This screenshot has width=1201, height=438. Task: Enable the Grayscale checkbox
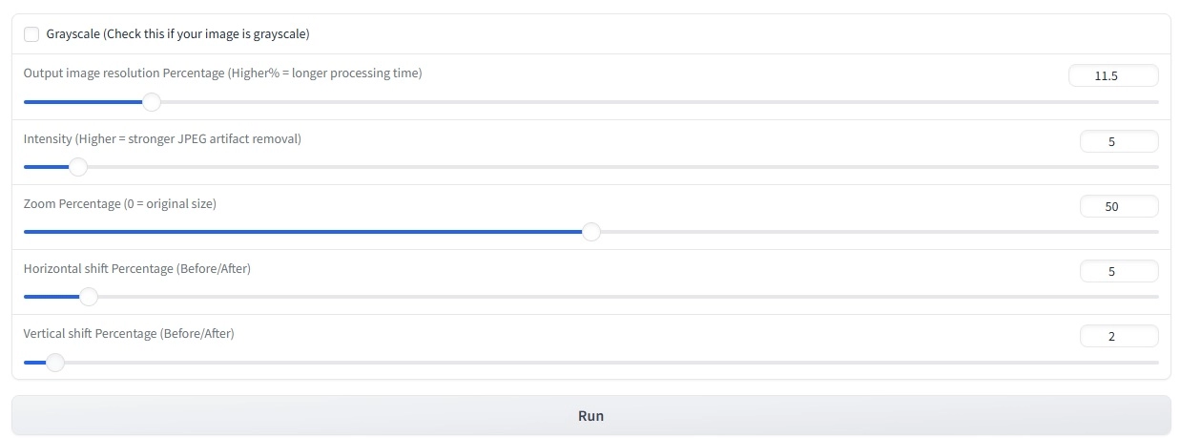31,34
